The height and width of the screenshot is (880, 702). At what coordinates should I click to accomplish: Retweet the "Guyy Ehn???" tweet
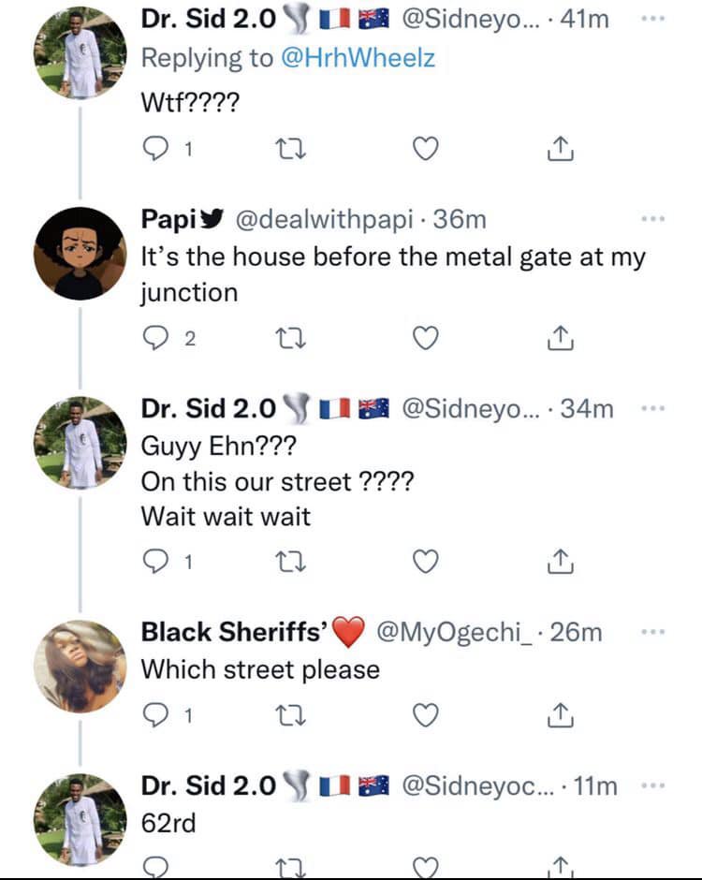click(x=294, y=562)
